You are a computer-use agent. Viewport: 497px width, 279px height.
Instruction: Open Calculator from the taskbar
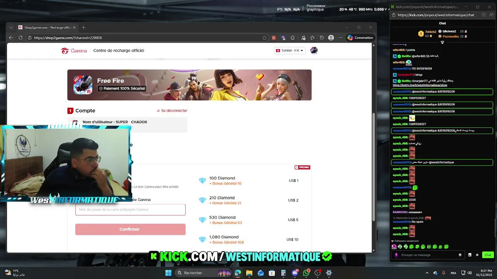tap(283, 273)
